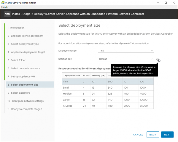Image resolution: width=178 pixels, height=142 pixels.
Task: Click the storage size info icon
Action: tap(158, 59)
